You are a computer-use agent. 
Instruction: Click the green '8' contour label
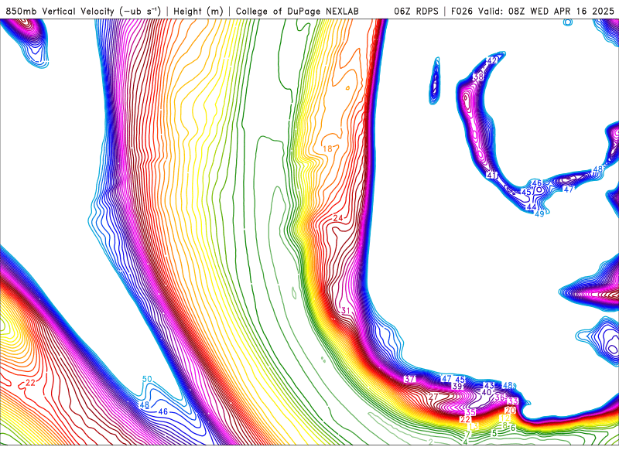(x=504, y=425)
